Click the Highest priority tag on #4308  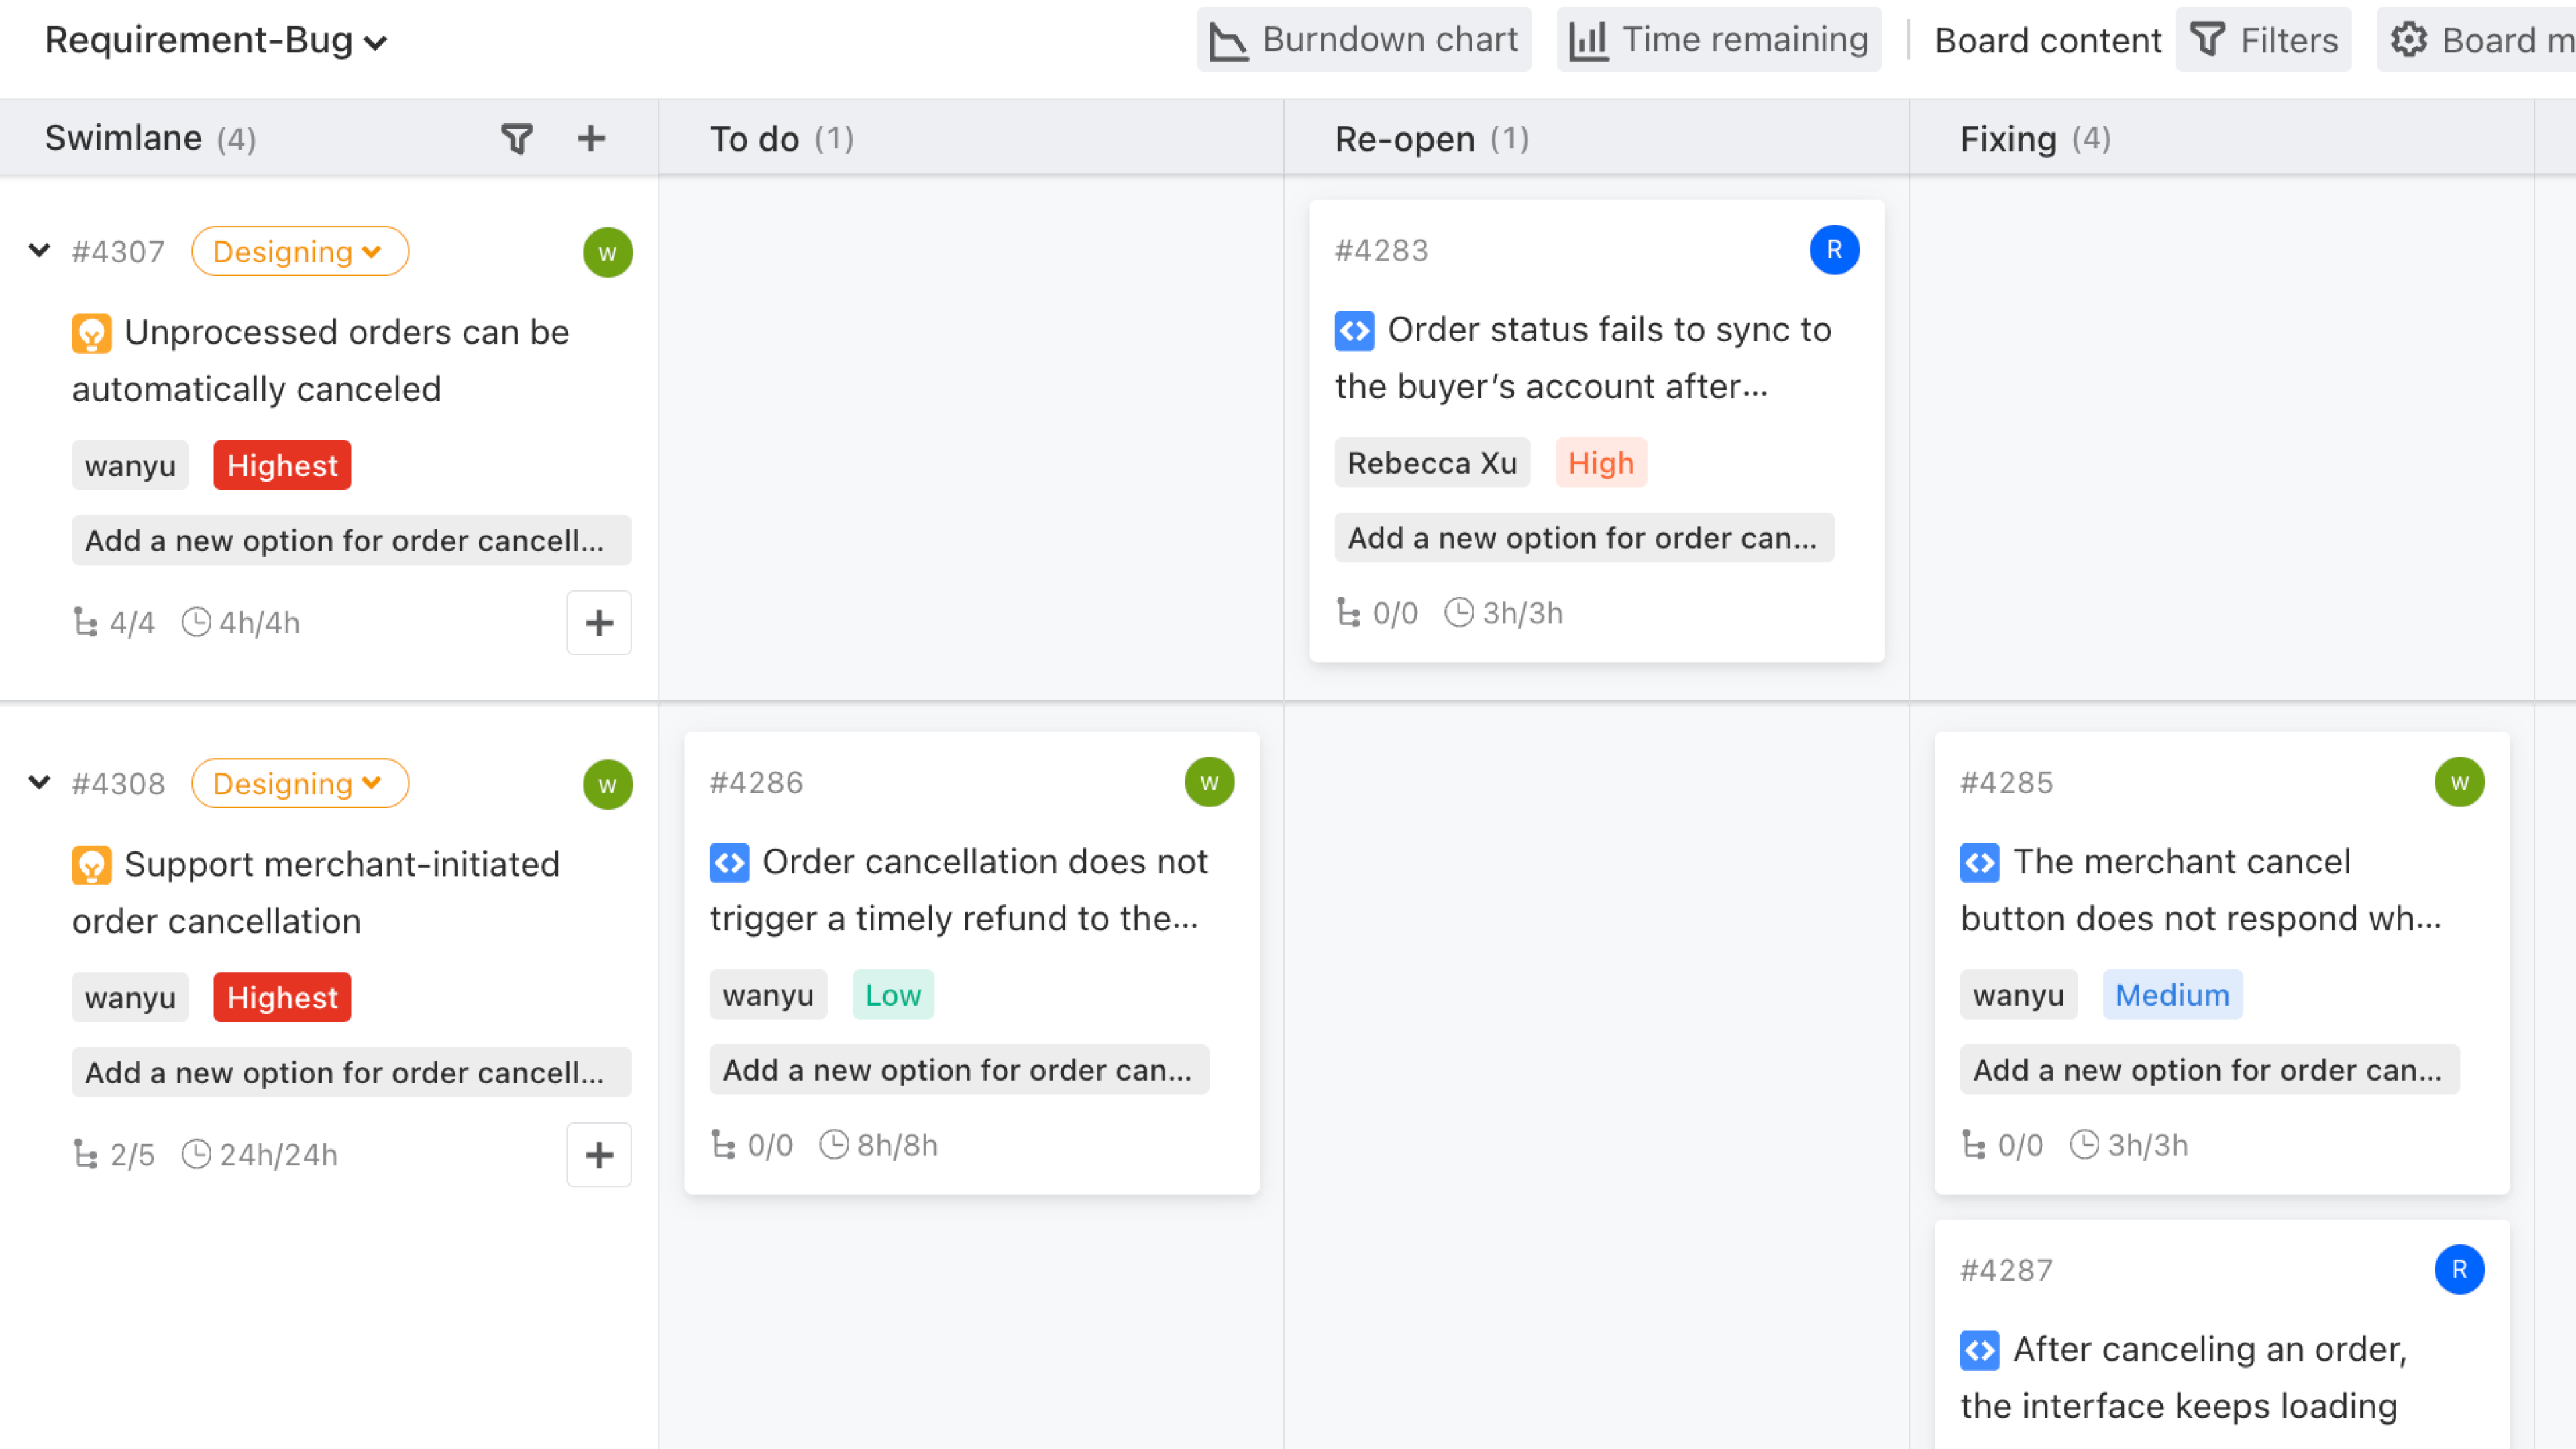pos(281,996)
